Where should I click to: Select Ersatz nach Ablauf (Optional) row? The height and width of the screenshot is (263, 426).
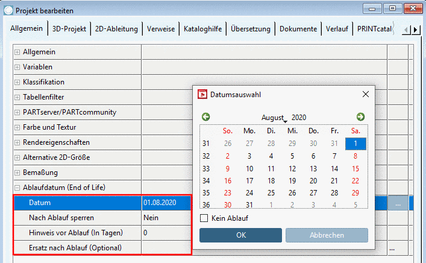tap(78, 248)
